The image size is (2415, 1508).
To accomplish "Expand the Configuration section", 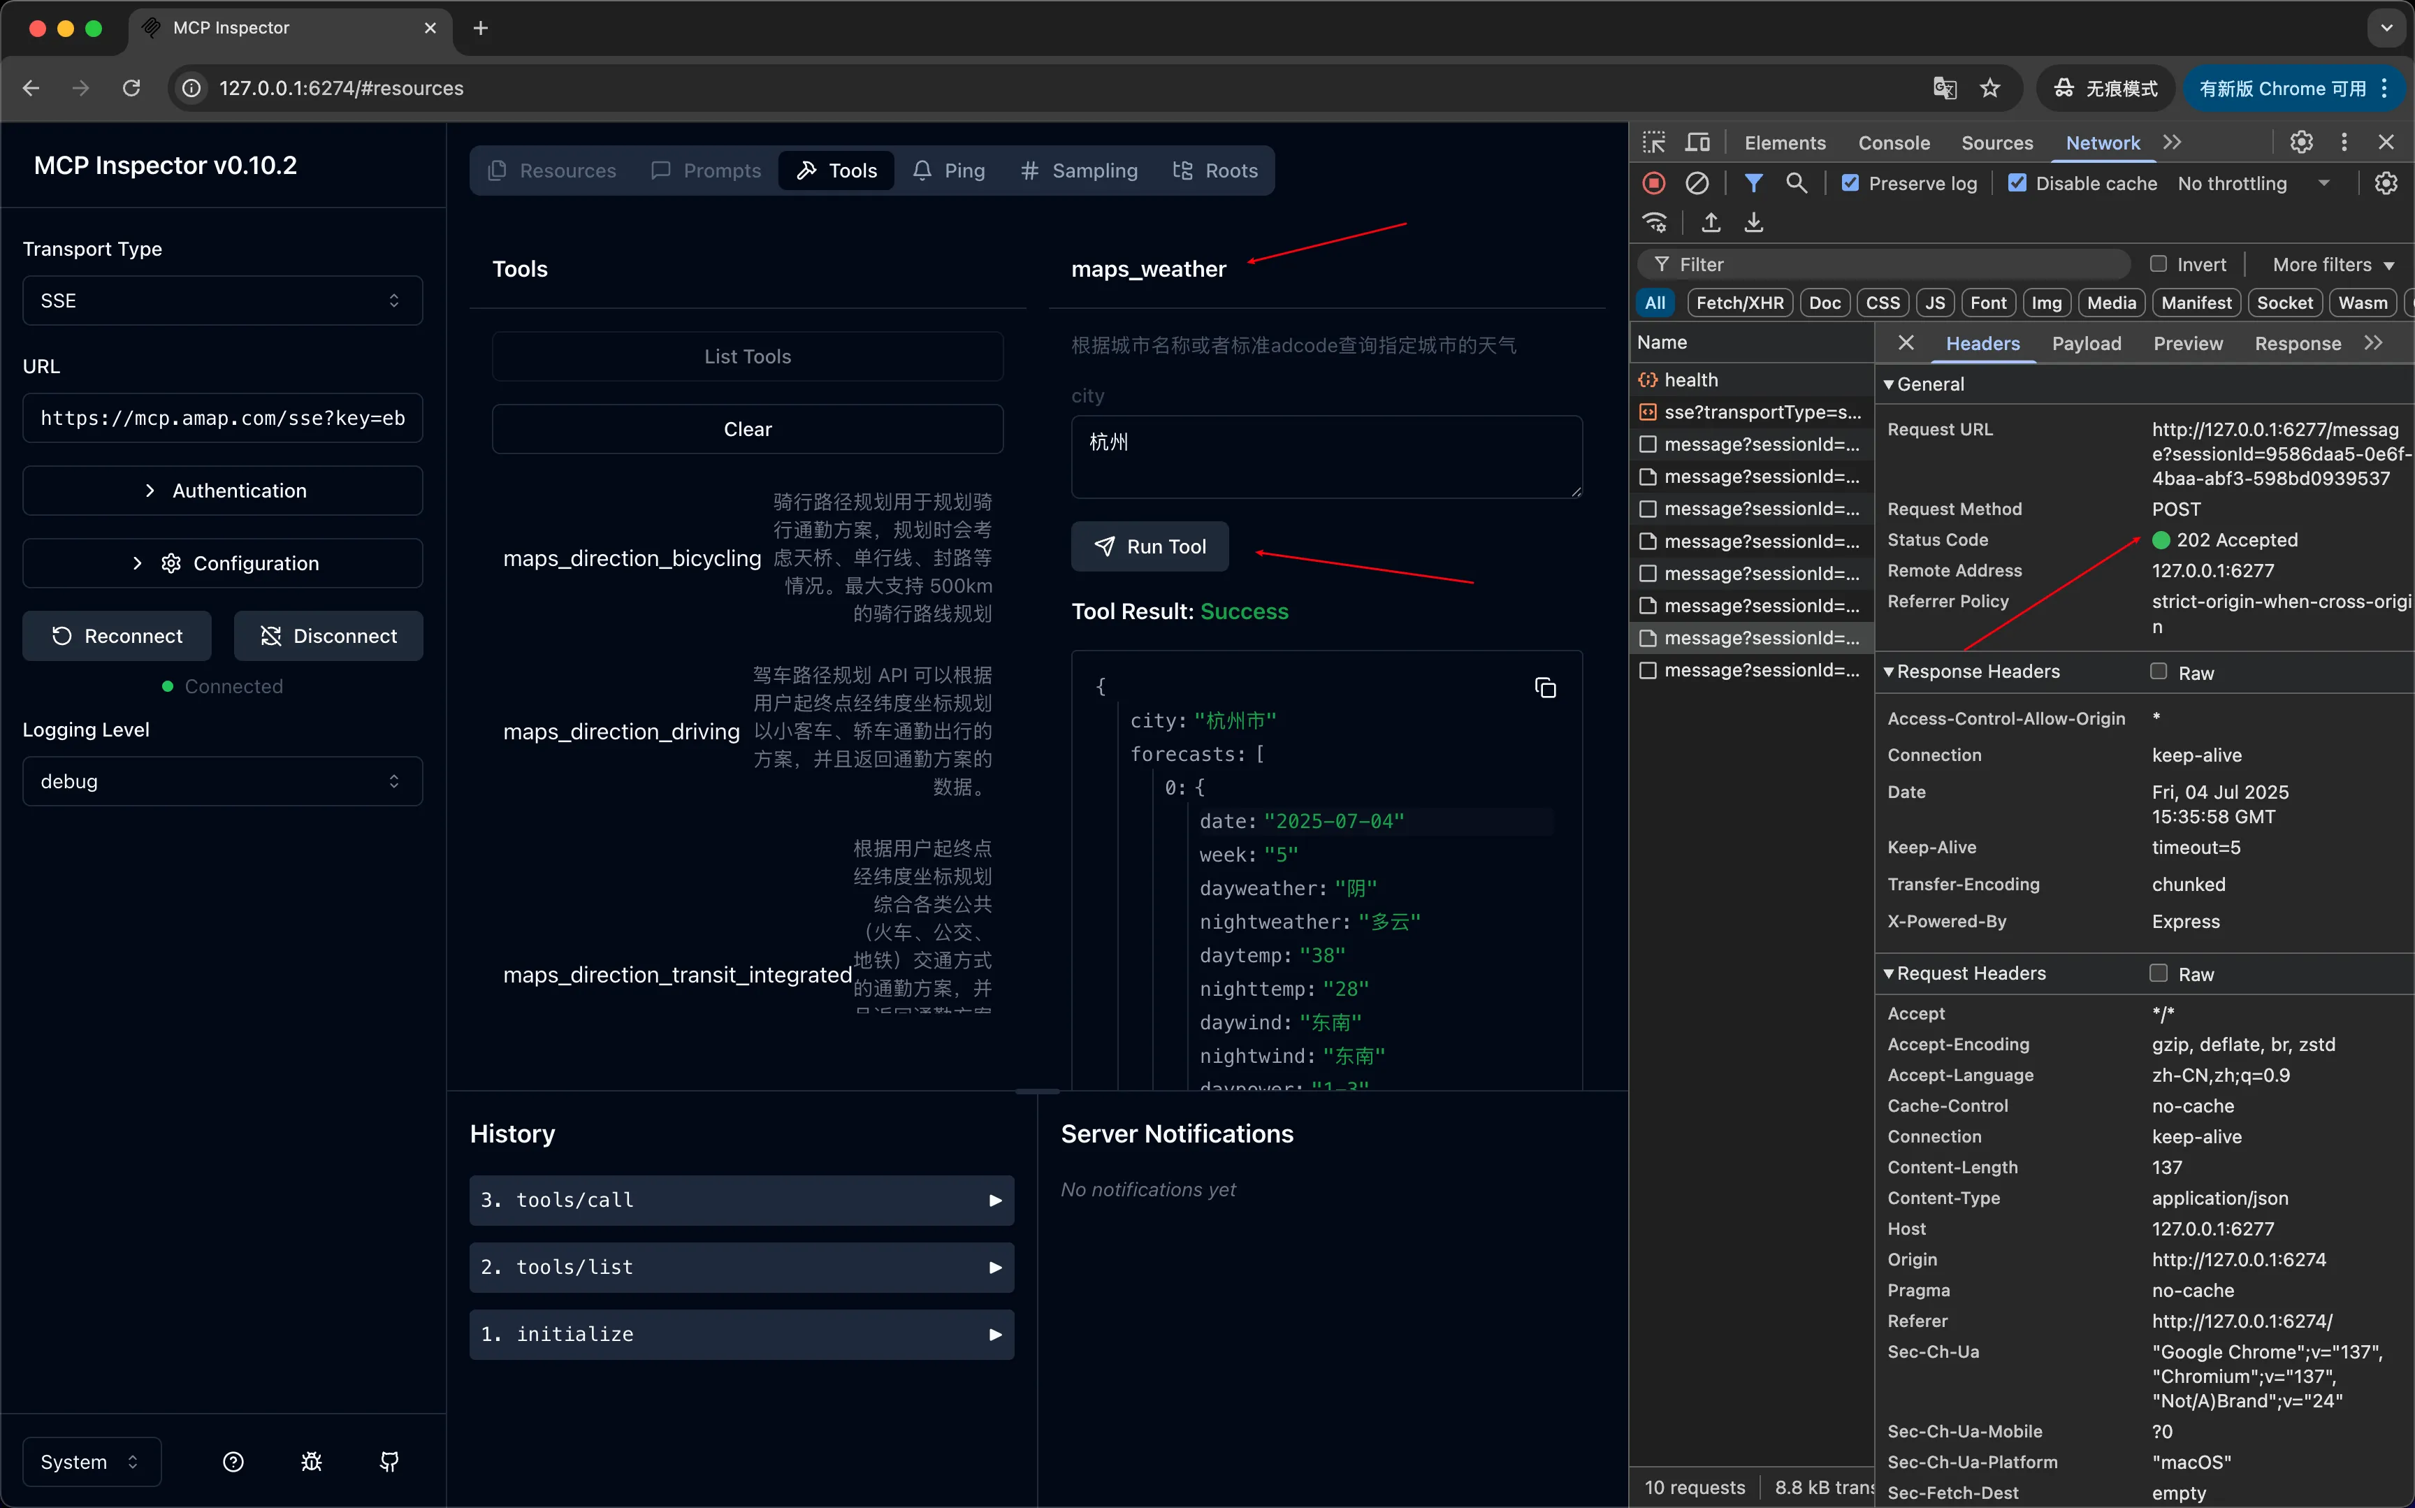I will [222, 563].
